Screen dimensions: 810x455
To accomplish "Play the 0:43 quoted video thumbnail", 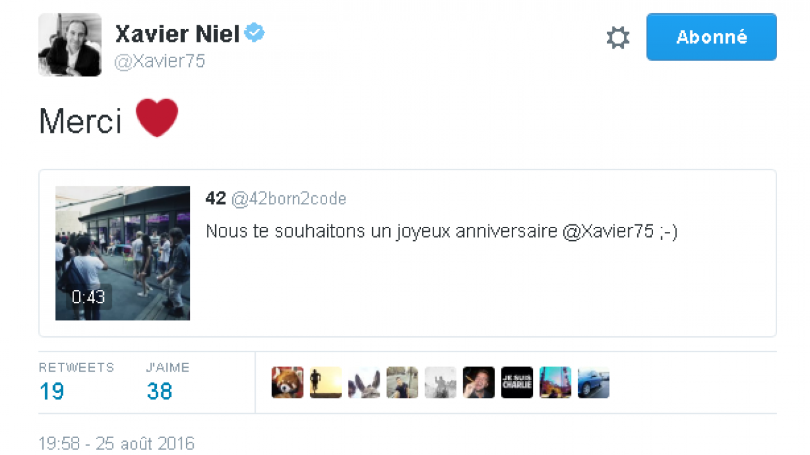I will coord(123,253).
